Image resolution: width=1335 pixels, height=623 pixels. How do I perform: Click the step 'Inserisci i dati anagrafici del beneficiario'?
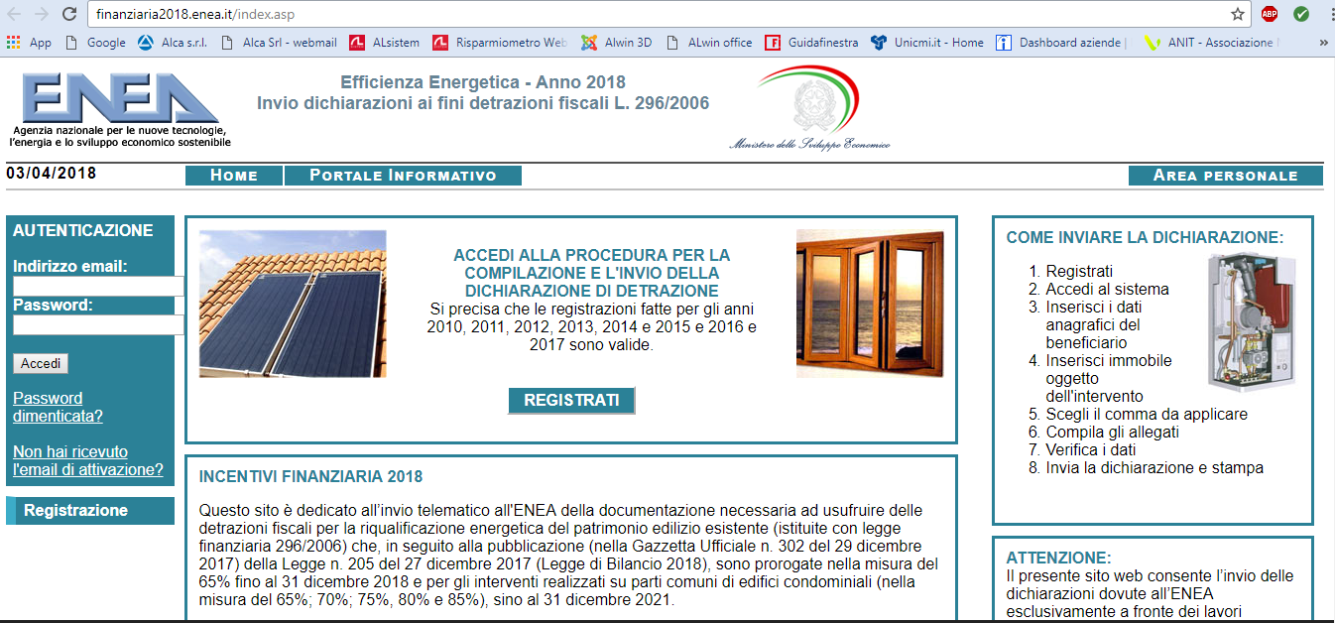point(1096,325)
